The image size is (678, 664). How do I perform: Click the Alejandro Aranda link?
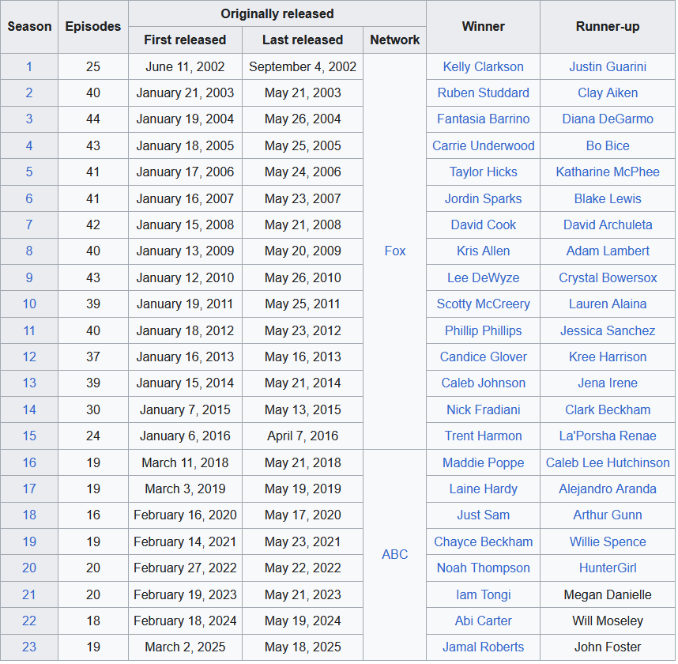[x=608, y=489]
